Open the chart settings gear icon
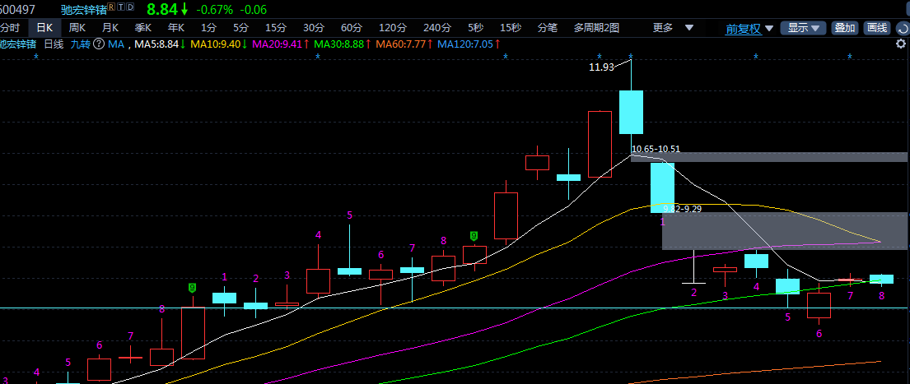 (x=901, y=44)
